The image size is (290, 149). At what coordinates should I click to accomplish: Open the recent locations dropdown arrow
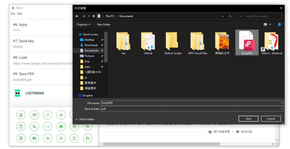pos(89,16)
